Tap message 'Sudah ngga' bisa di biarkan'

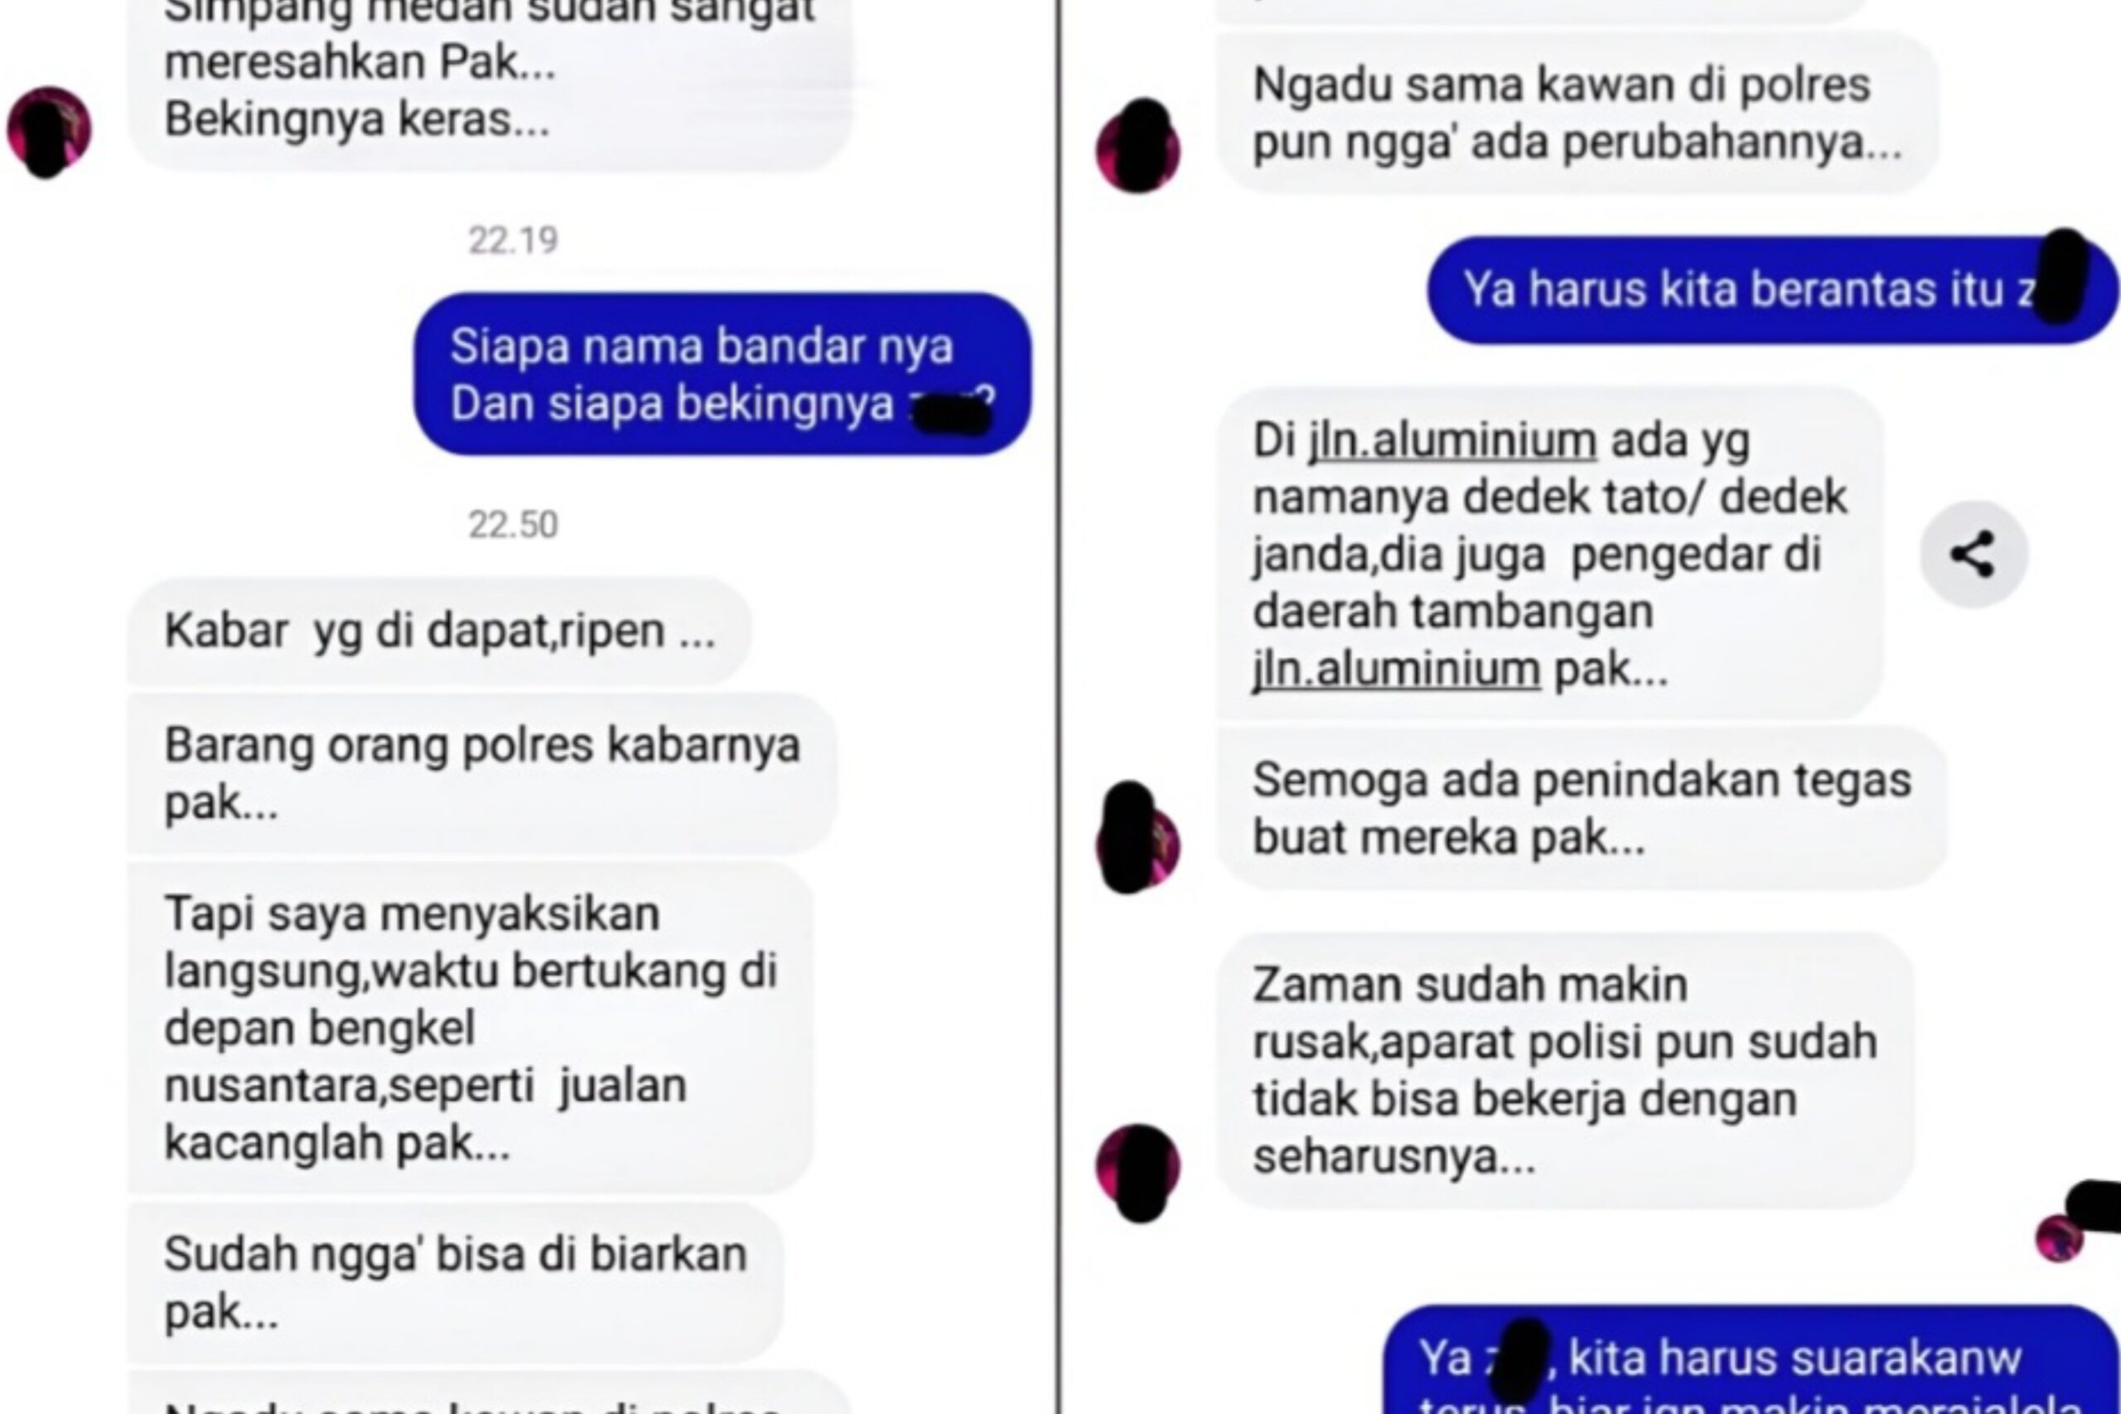(455, 1282)
